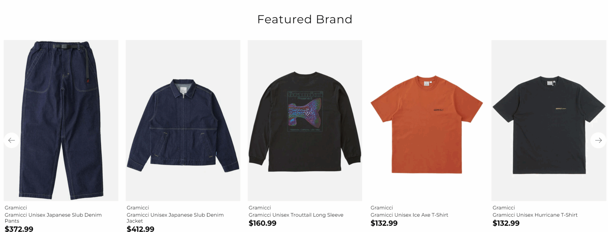
Task: Click Gramicci Unisex Trouttail Long Sleeve title
Action: click(x=296, y=215)
